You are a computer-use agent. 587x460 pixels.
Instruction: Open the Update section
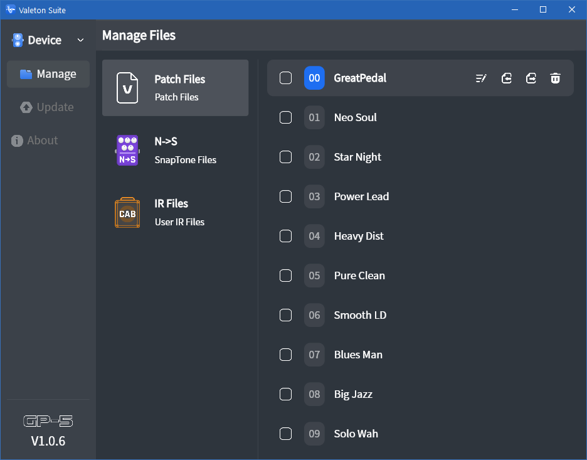click(48, 107)
